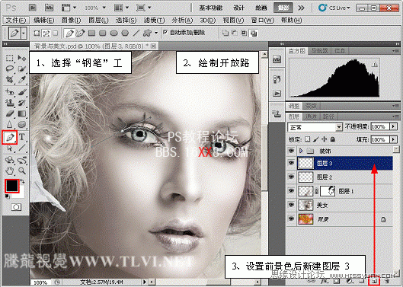Switch to 设计 workspace
403x287 pixels.
click(x=238, y=8)
